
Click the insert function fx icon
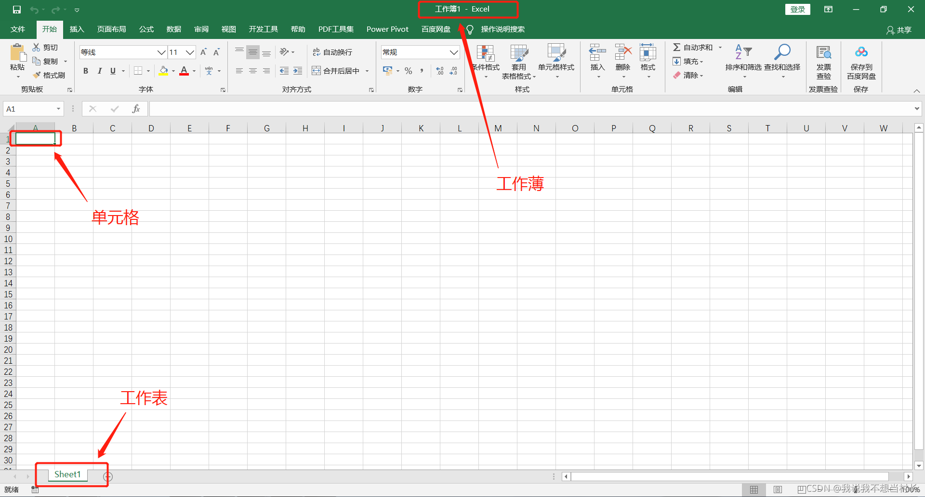coord(136,109)
